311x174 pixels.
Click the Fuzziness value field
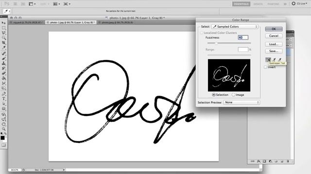[x=243, y=37]
